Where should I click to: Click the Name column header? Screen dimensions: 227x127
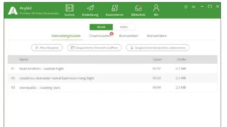24,59
